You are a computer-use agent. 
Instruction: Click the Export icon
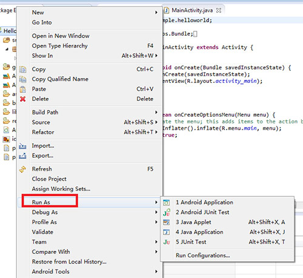[x=22, y=156]
